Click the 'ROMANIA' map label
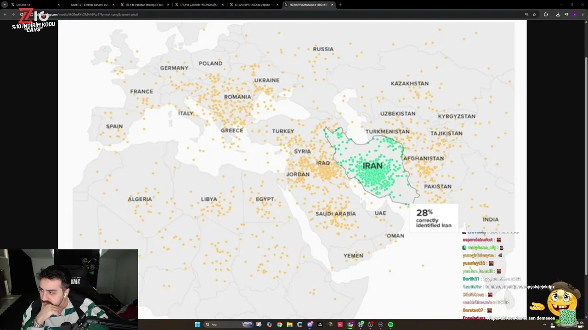This screenshot has width=588, height=330. (x=237, y=97)
